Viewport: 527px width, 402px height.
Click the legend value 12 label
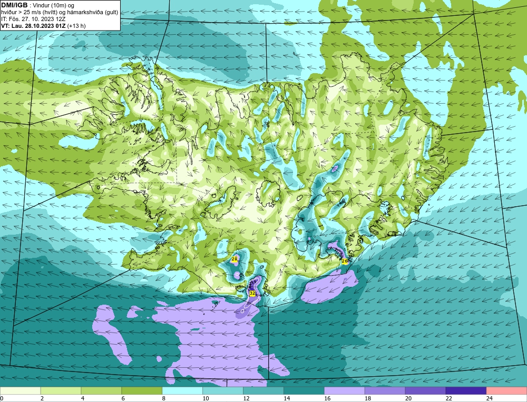[246, 398]
